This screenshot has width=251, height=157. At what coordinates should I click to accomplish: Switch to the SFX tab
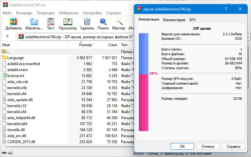(192, 20)
